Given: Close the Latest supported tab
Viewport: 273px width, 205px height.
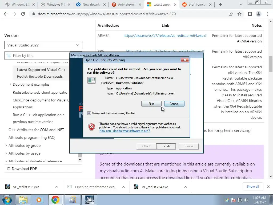Looking at the screenshot, I should click(175, 5).
